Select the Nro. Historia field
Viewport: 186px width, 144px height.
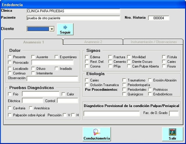pyautogui.click(x=158, y=18)
